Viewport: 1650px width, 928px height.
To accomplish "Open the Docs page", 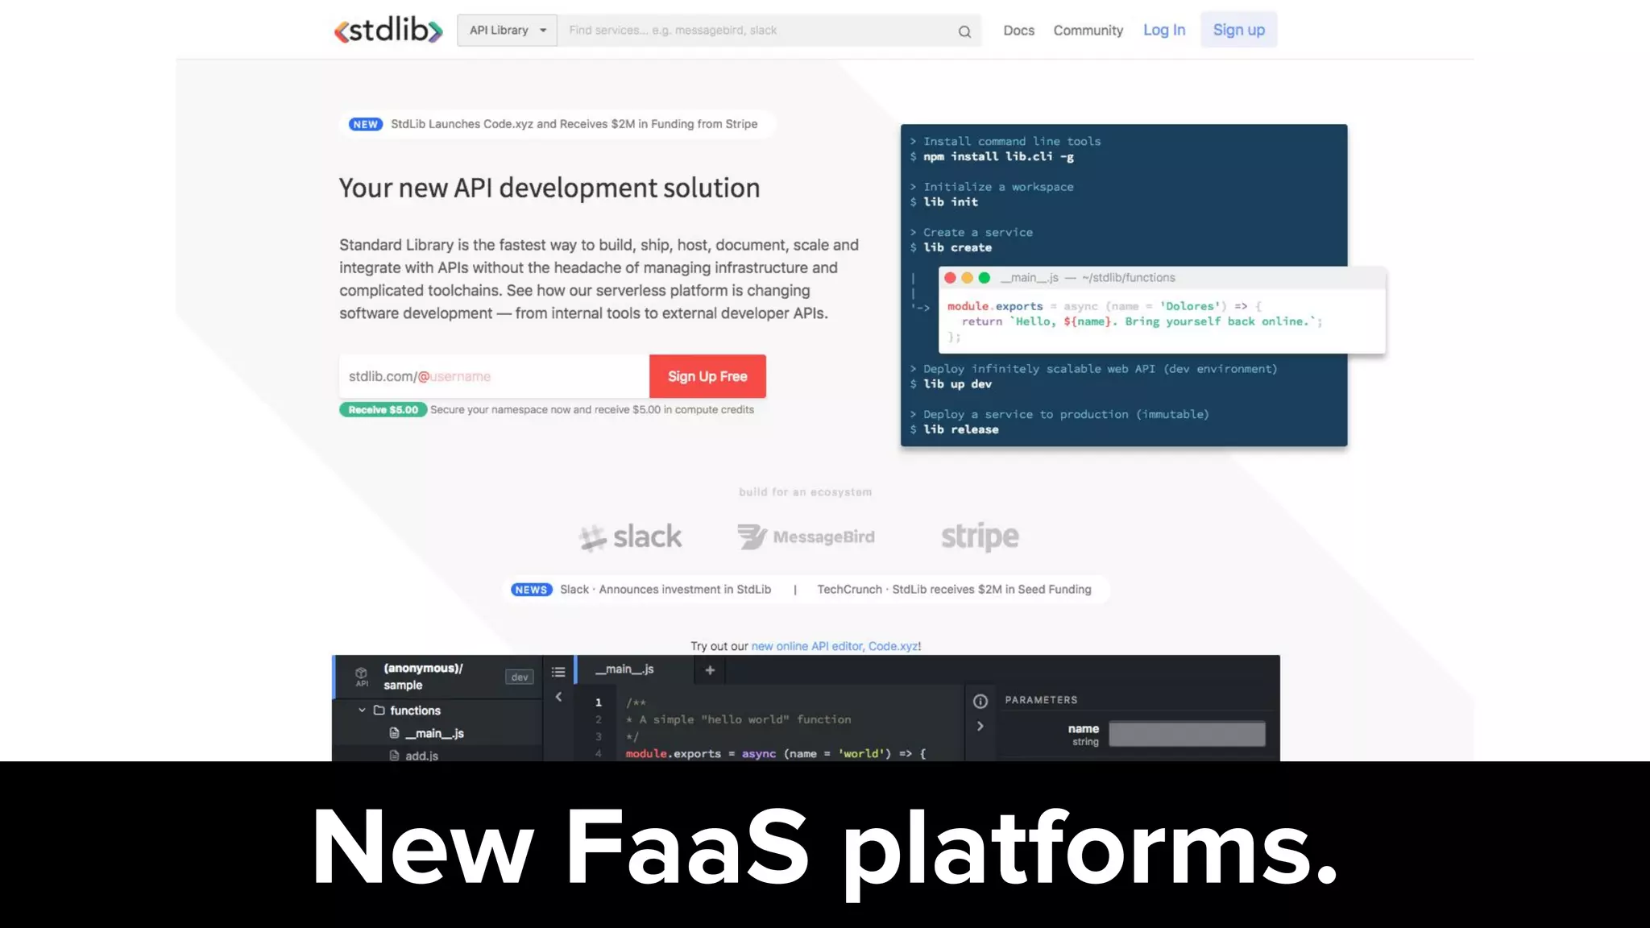I will (1018, 30).
